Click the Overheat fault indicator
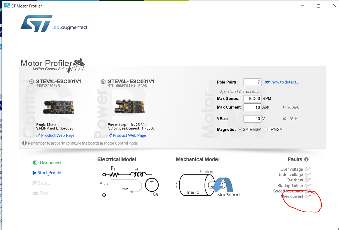 click(307, 180)
